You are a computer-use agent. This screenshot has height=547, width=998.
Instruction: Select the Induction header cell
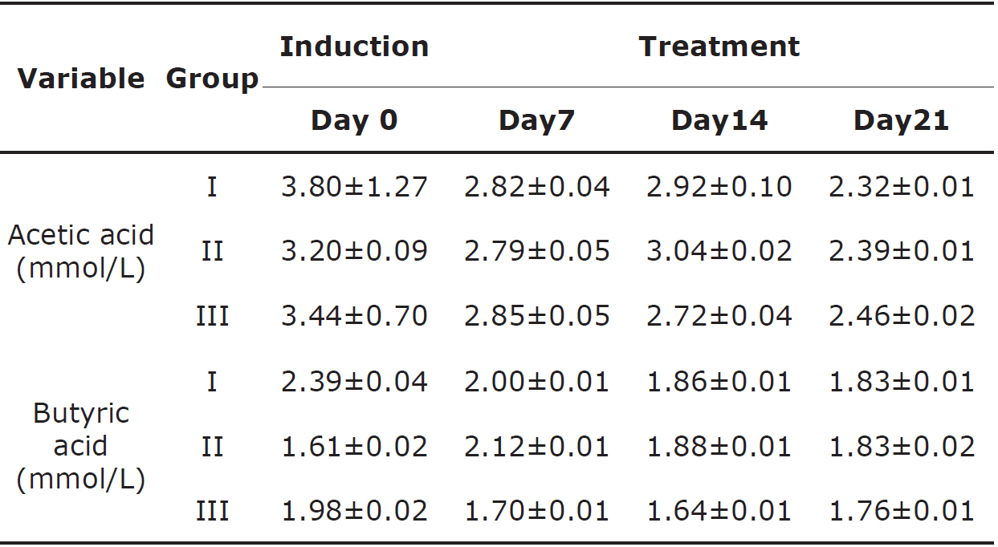(x=354, y=47)
